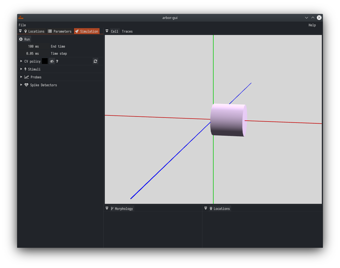Open Cell panel dock dropdown arrow

click(107, 31)
